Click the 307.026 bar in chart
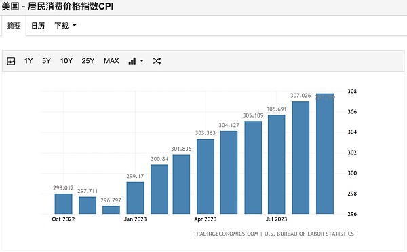The width and height of the screenshot is (407, 252). tap(301, 158)
